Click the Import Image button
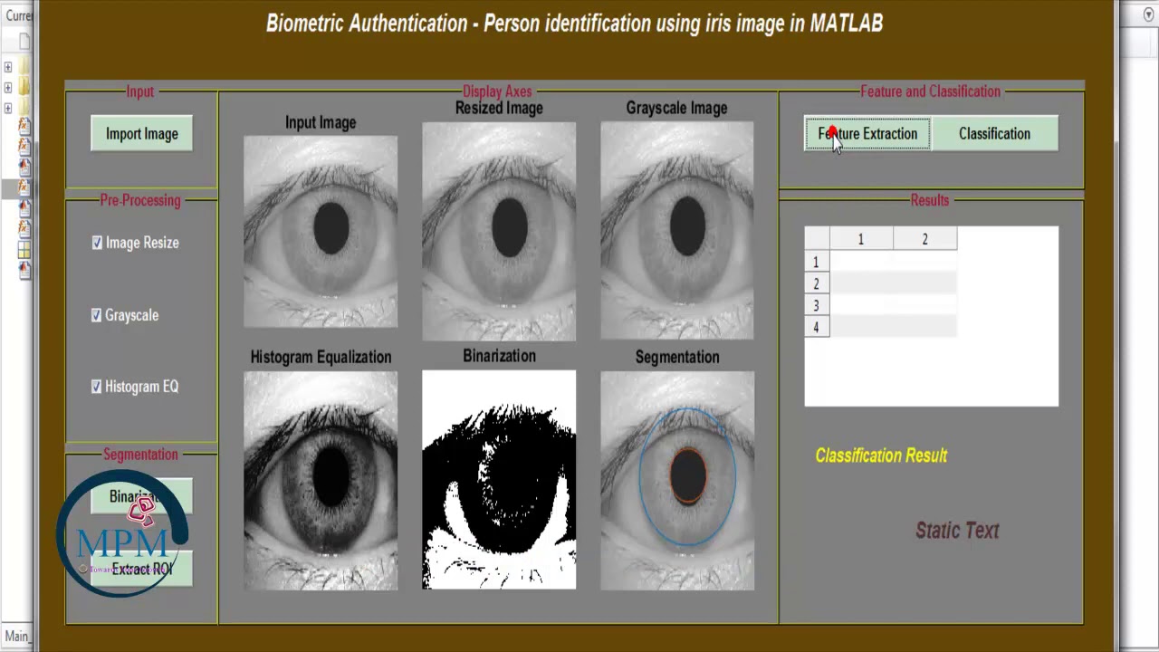This screenshot has height=652, width=1159. click(x=141, y=134)
